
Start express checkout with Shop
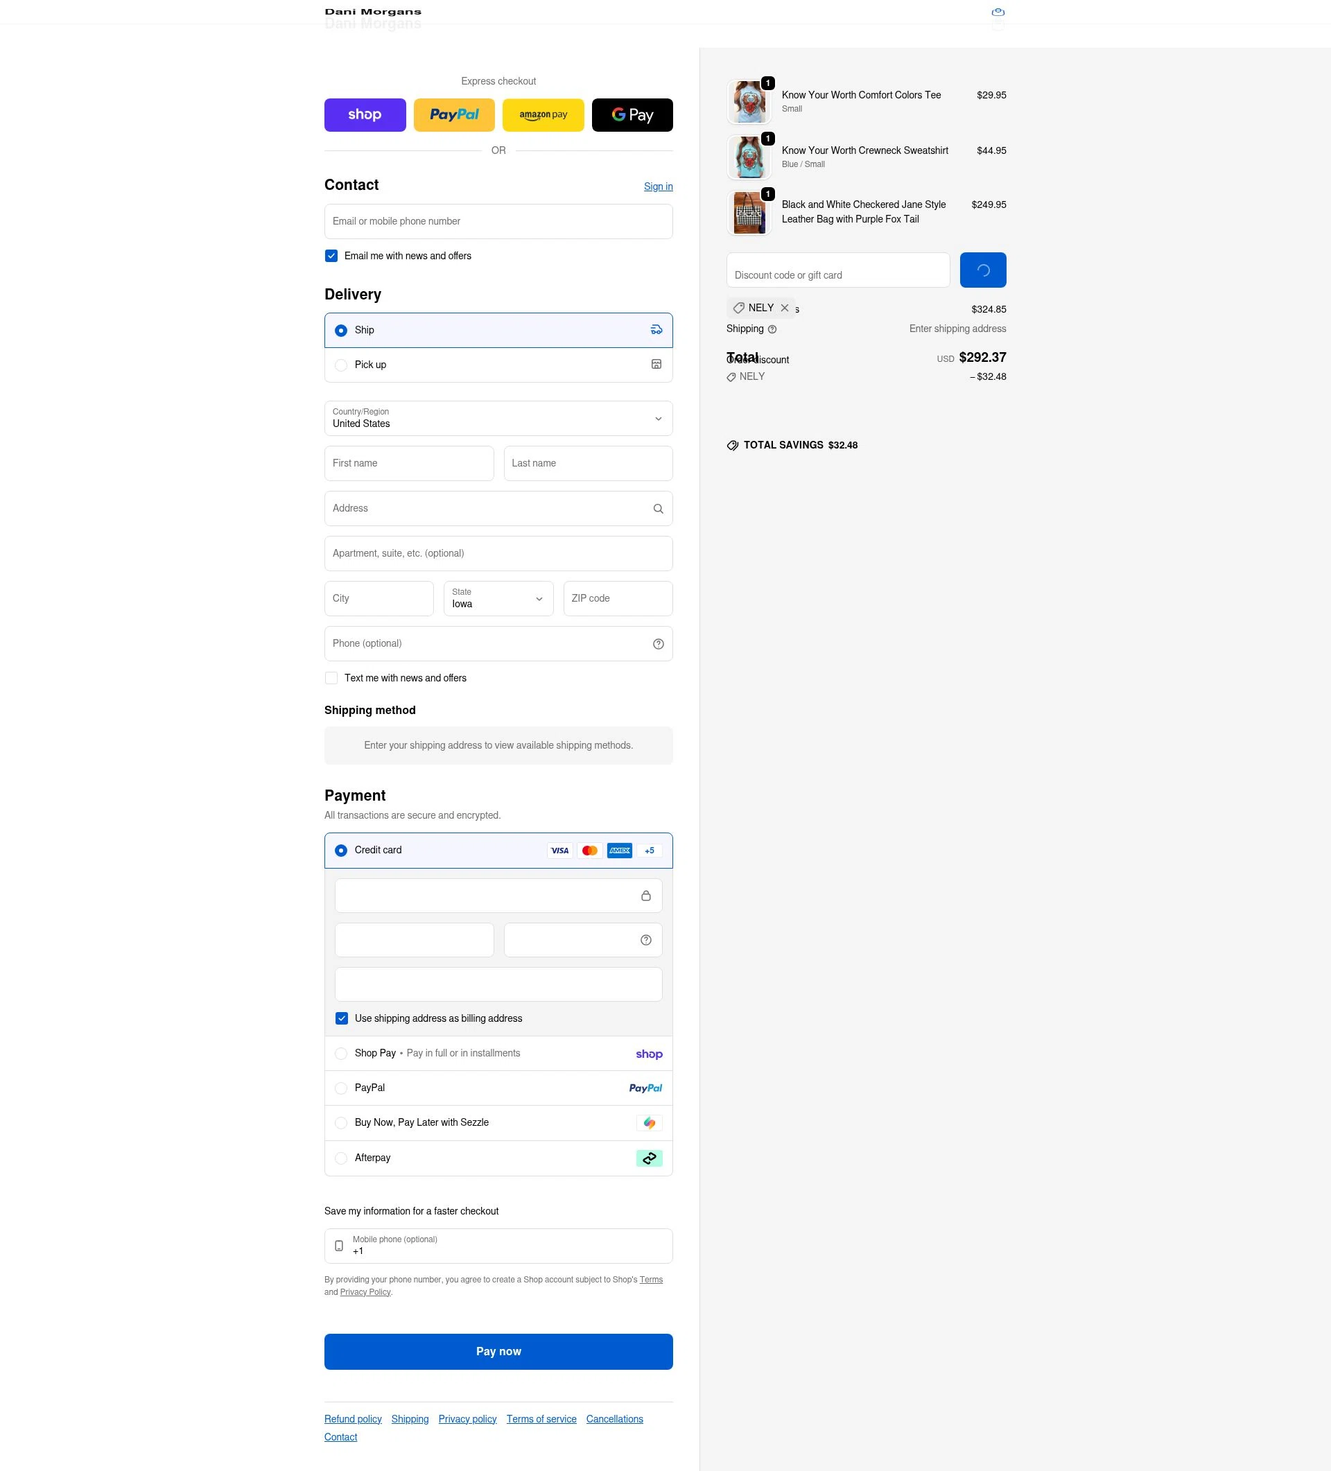pos(365,114)
